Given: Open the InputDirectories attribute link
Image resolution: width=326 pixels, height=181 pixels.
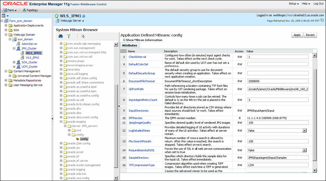Looking at the screenshot, I should coord(138,111).
